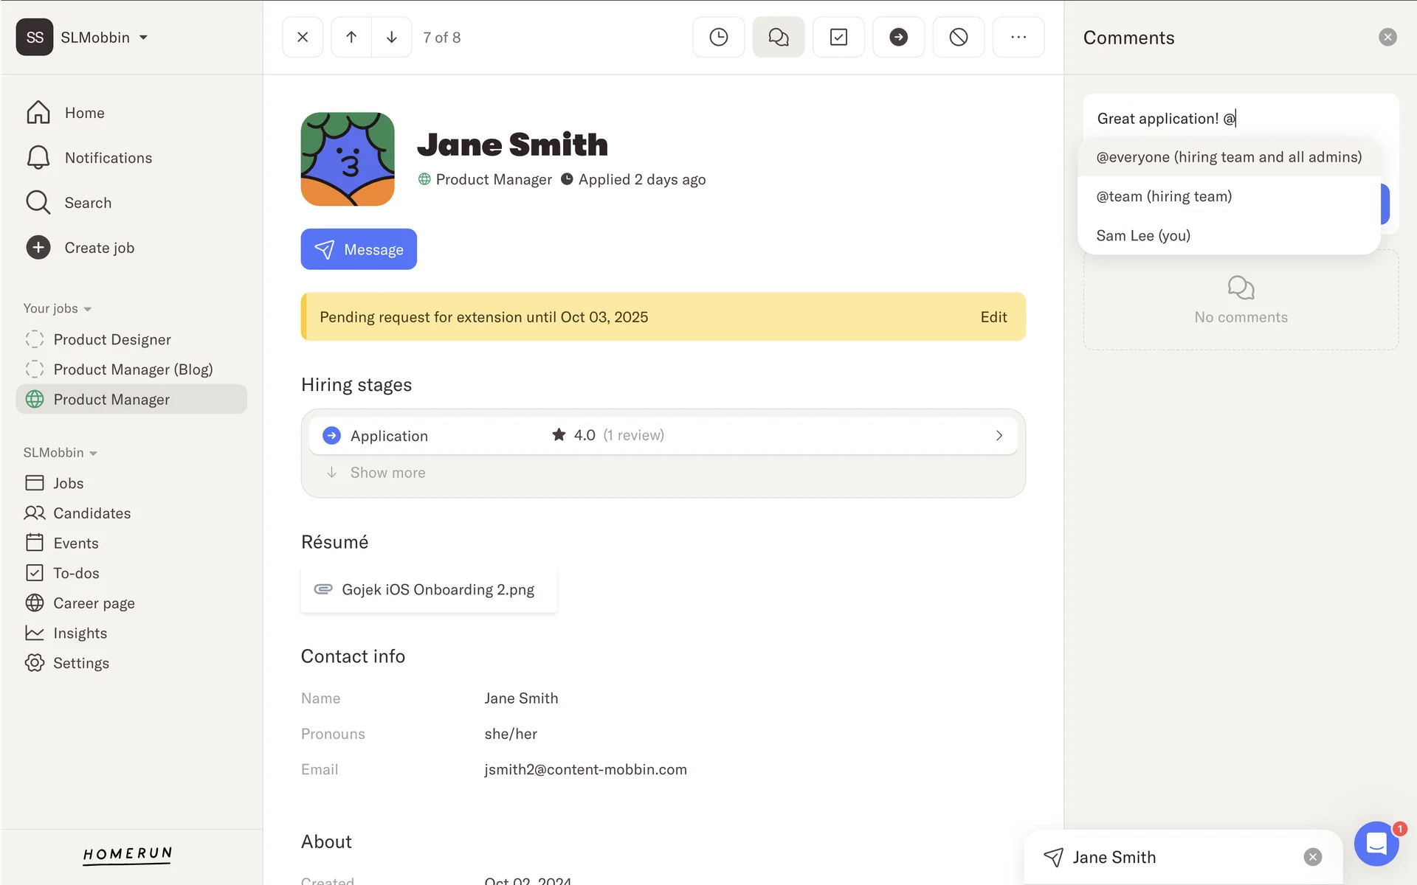This screenshot has height=885, width=1417.
Task: Select @team (hiring team) mention
Action: pos(1164,196)
